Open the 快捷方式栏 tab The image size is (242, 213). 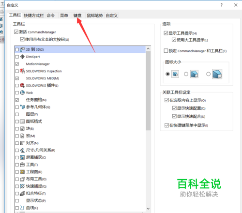[34, 15]
